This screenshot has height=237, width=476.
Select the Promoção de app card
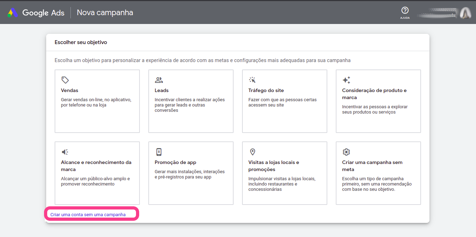pyautogui.click(x=191, y=173)
